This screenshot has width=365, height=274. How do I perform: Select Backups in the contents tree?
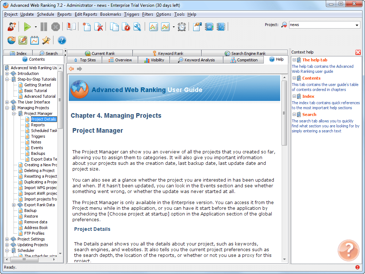click(x=38, y=153)
